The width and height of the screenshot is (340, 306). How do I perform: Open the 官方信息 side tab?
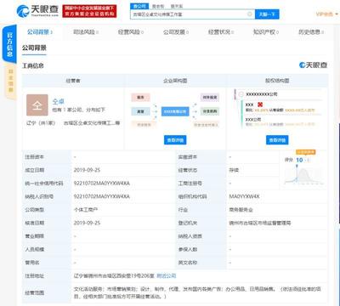point(9,44)
